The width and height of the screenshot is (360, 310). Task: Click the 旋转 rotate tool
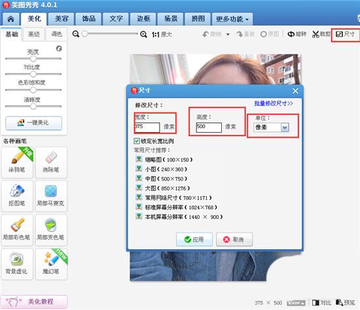click(x=297, y=35)
